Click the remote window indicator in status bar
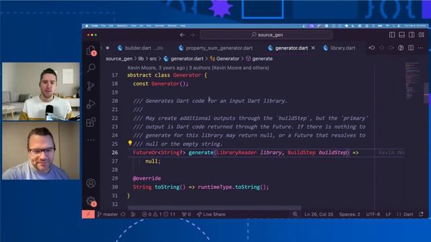The width and height of the screenshot is (431, 242). tap(88, 214)
